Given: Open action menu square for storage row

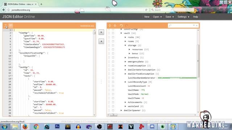Looking at the screenshot, I should click(113, 45).
